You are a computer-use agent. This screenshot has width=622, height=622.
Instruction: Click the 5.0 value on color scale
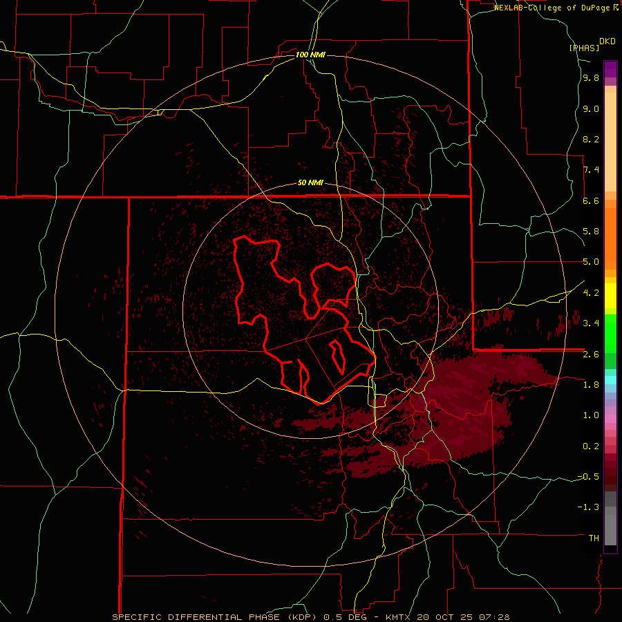(x=591, y=262)
